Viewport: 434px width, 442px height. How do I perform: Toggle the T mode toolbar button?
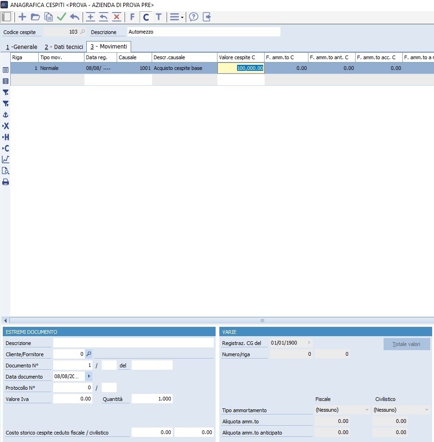pyautogui.click(x=159, y=17)
